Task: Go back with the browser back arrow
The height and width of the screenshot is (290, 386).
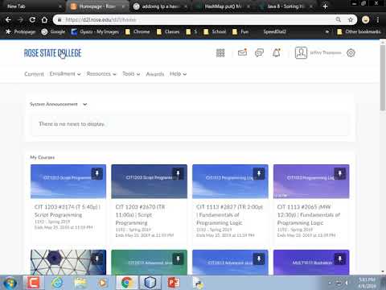Action: click(8, 19)
